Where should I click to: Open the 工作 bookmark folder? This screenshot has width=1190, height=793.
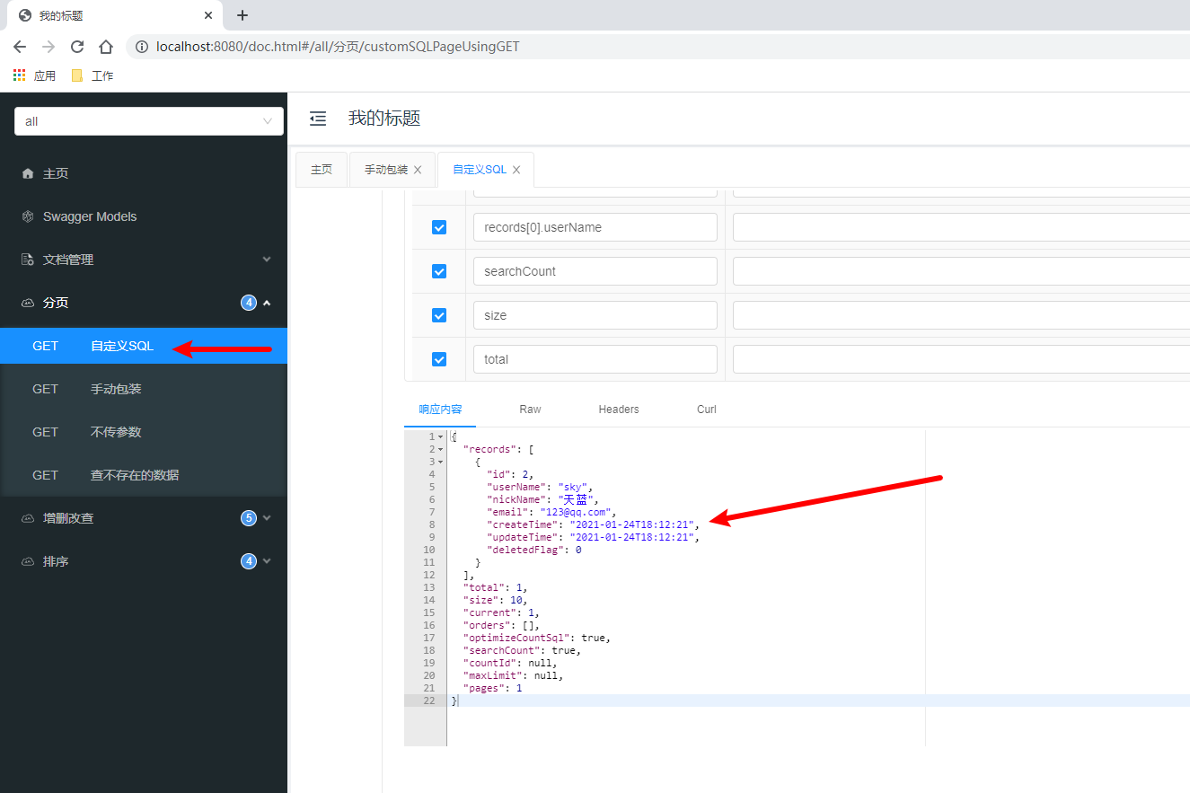[x=93, y=75]
